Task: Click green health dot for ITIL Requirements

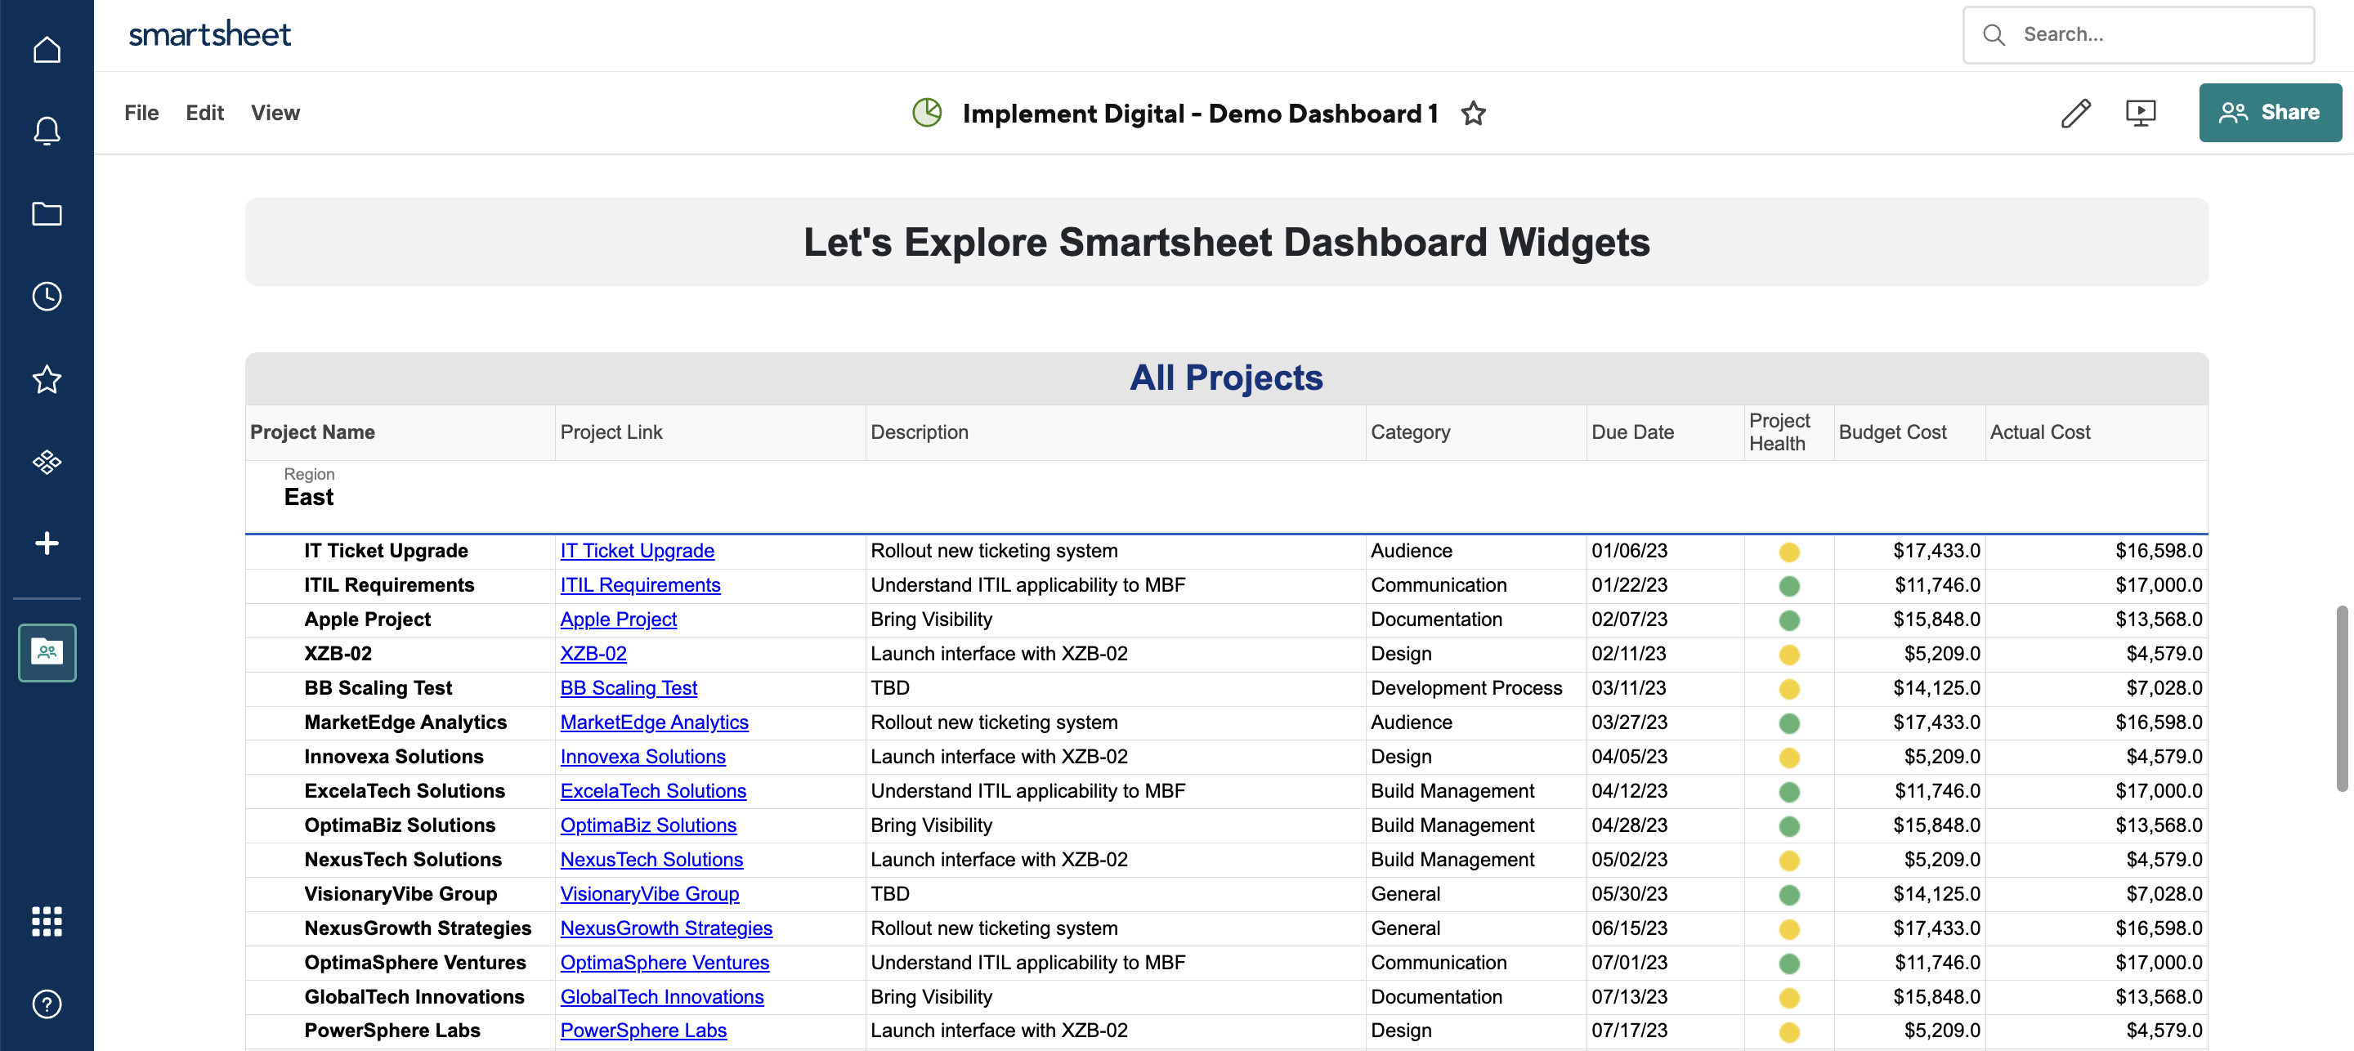Action: coord(1788,586)
